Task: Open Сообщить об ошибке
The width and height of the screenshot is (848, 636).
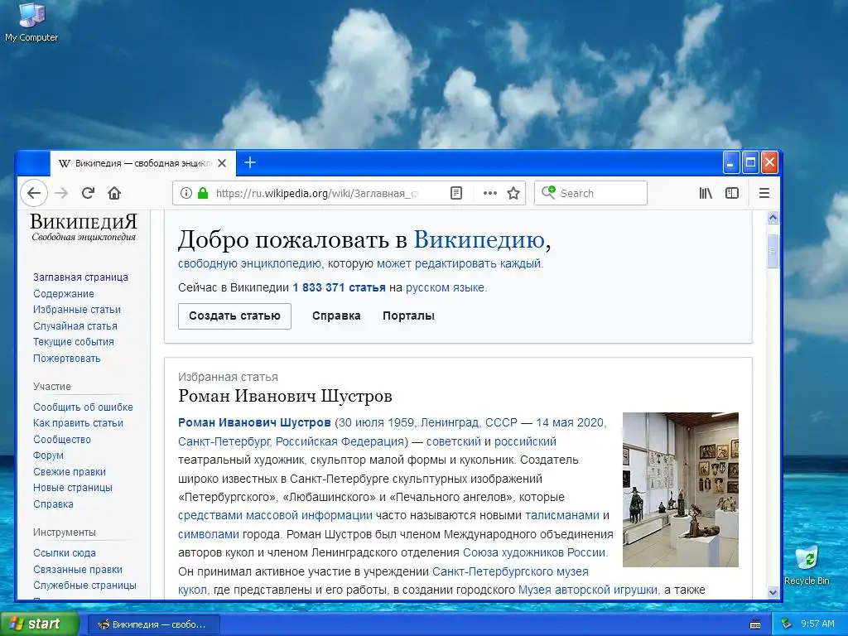Action: click(84, 407)
